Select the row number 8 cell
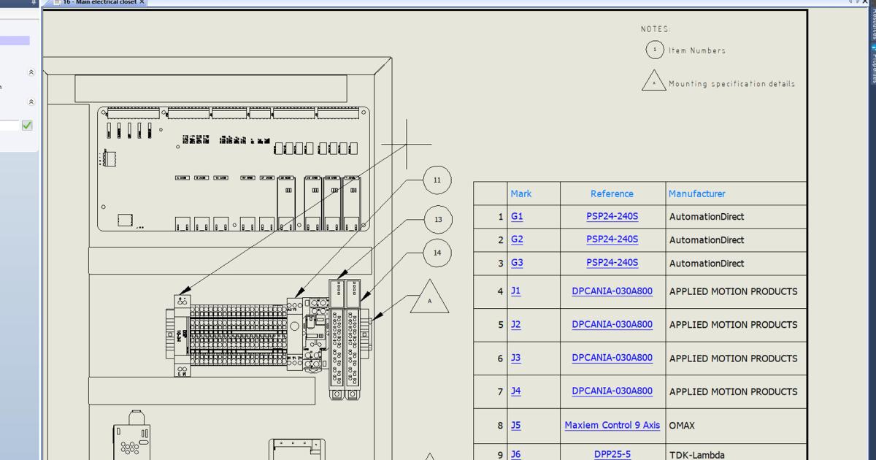Image resolution: width=876 pixels, height=460 pixels. (491, 425)
